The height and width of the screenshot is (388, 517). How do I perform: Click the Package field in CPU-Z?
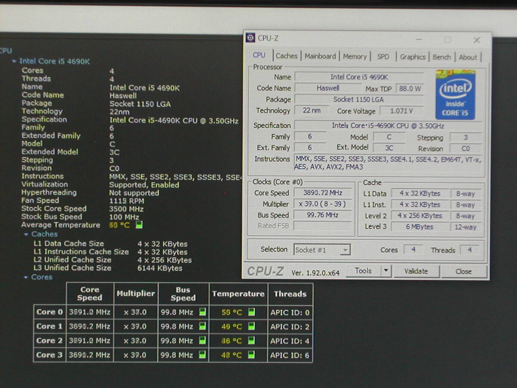click(359, 100)
